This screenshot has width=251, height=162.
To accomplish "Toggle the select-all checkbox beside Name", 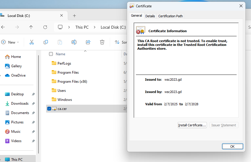I will pos(51,54).
